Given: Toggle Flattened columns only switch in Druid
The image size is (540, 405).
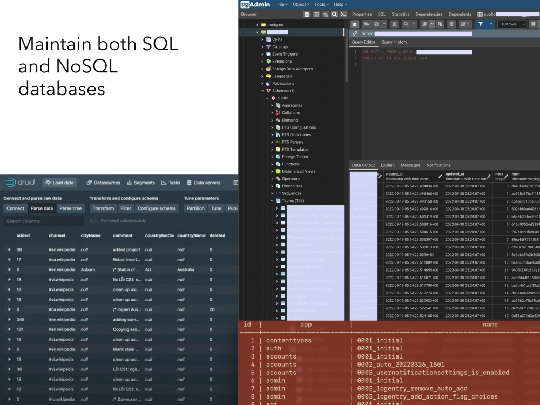Looking at the screenshot, I should tap(93, 221).
